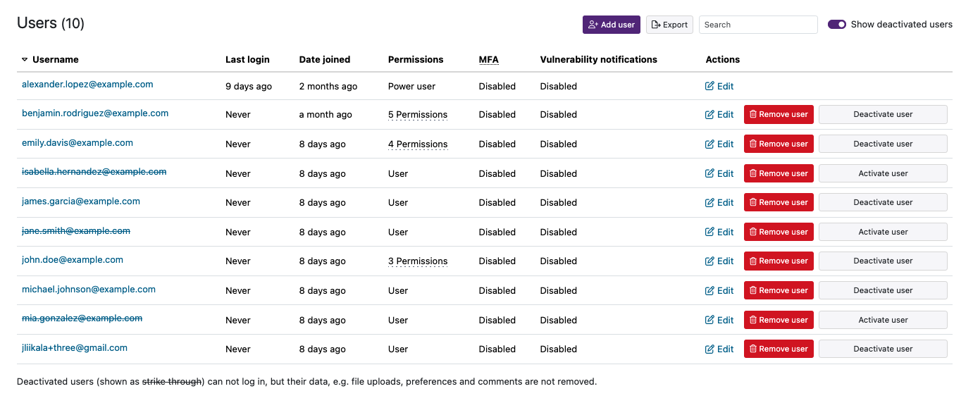Activate user isabella.hernandez@example.com
Viewport: 973px width, 403px height.
coord(882,173)
